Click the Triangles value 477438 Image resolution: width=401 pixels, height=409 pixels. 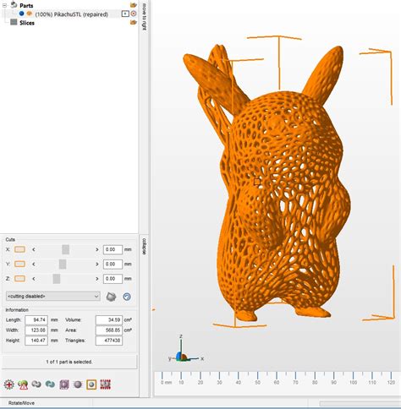109,341
